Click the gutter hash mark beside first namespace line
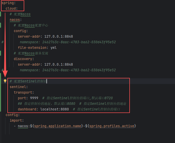 click(x=3, y=42)
